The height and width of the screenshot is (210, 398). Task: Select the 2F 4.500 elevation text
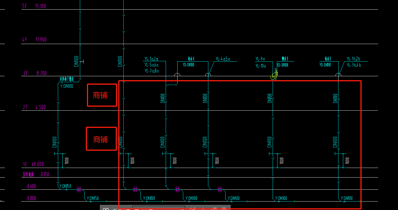pyautogui.click(x=34, y=107)
